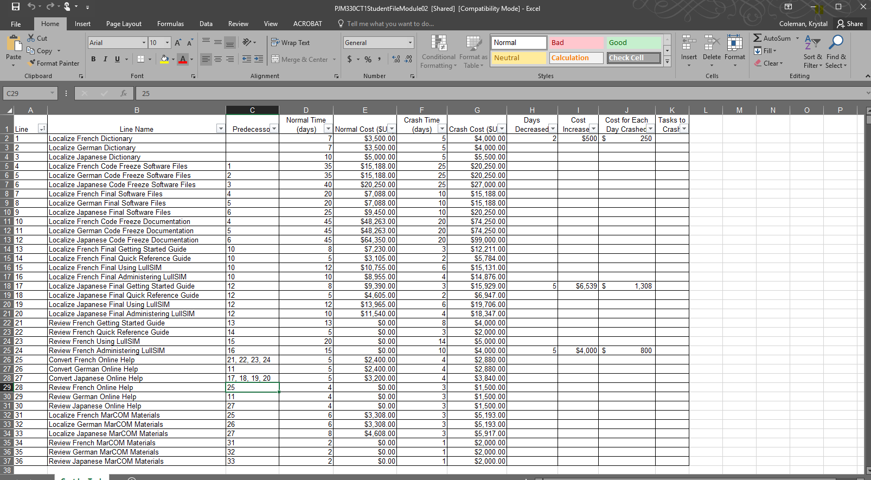Click the Insert cells icon
The height and width of the screenshot is (480, 871).
[689, 43]
